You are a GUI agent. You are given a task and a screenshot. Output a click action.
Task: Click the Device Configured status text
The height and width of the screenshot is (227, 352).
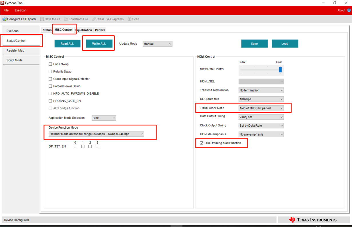[x=16, y=220]
